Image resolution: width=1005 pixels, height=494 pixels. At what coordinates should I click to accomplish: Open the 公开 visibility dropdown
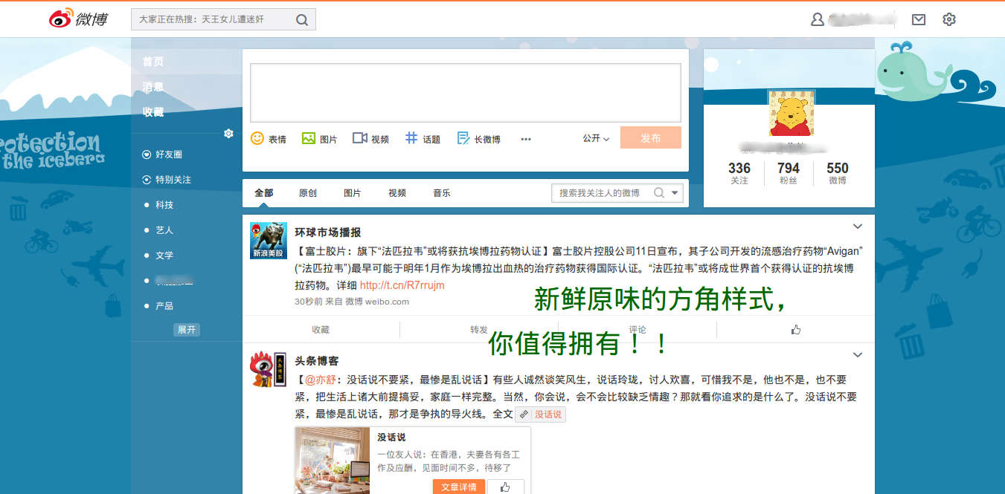[x=594, y=139]
